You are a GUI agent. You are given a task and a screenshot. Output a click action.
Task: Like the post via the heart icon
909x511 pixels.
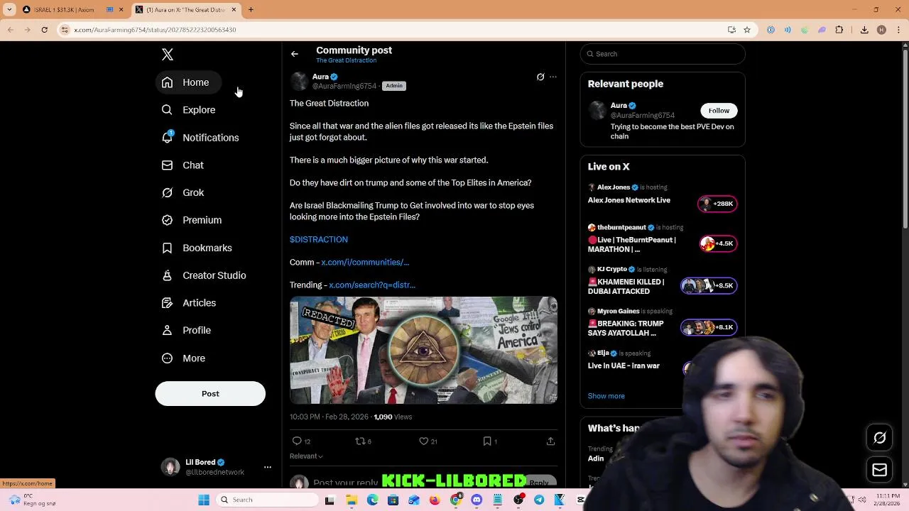click(x=424, y=441)
